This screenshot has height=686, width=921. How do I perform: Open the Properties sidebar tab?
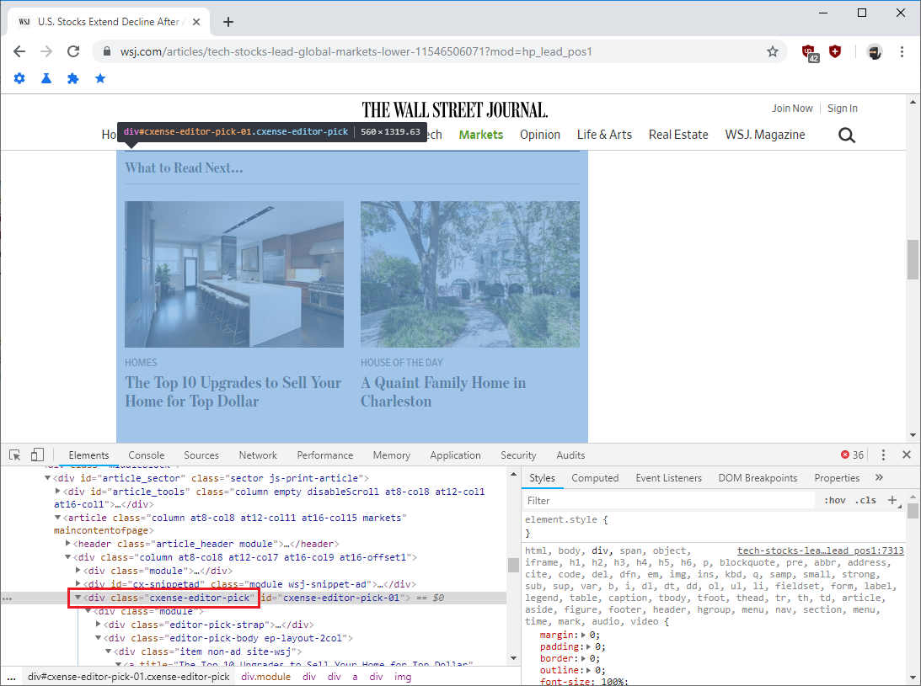pos(837,478)
